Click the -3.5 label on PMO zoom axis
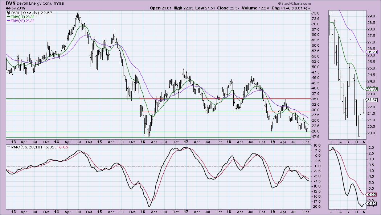 click(x=370, y=165)
